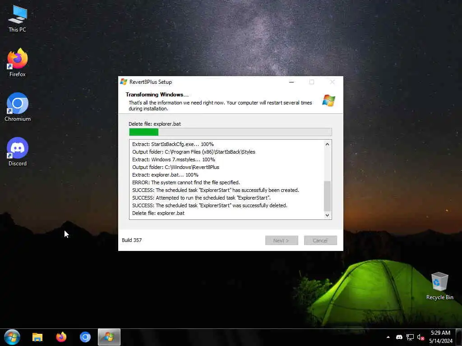Select the Discord desktop shortcut
Viewport: 462px width, 346px height.
[18, 152]
